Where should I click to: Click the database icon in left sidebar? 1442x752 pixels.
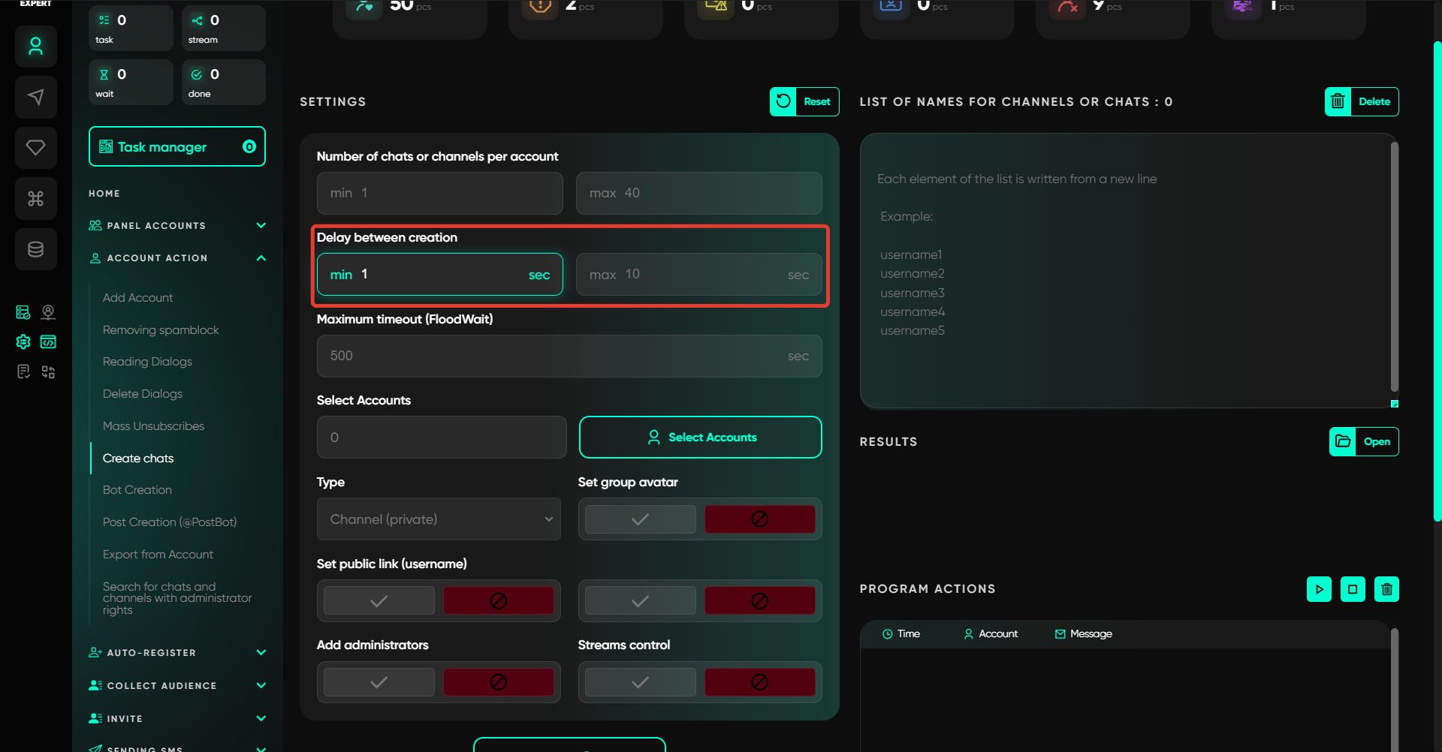[x=35, y=249]
